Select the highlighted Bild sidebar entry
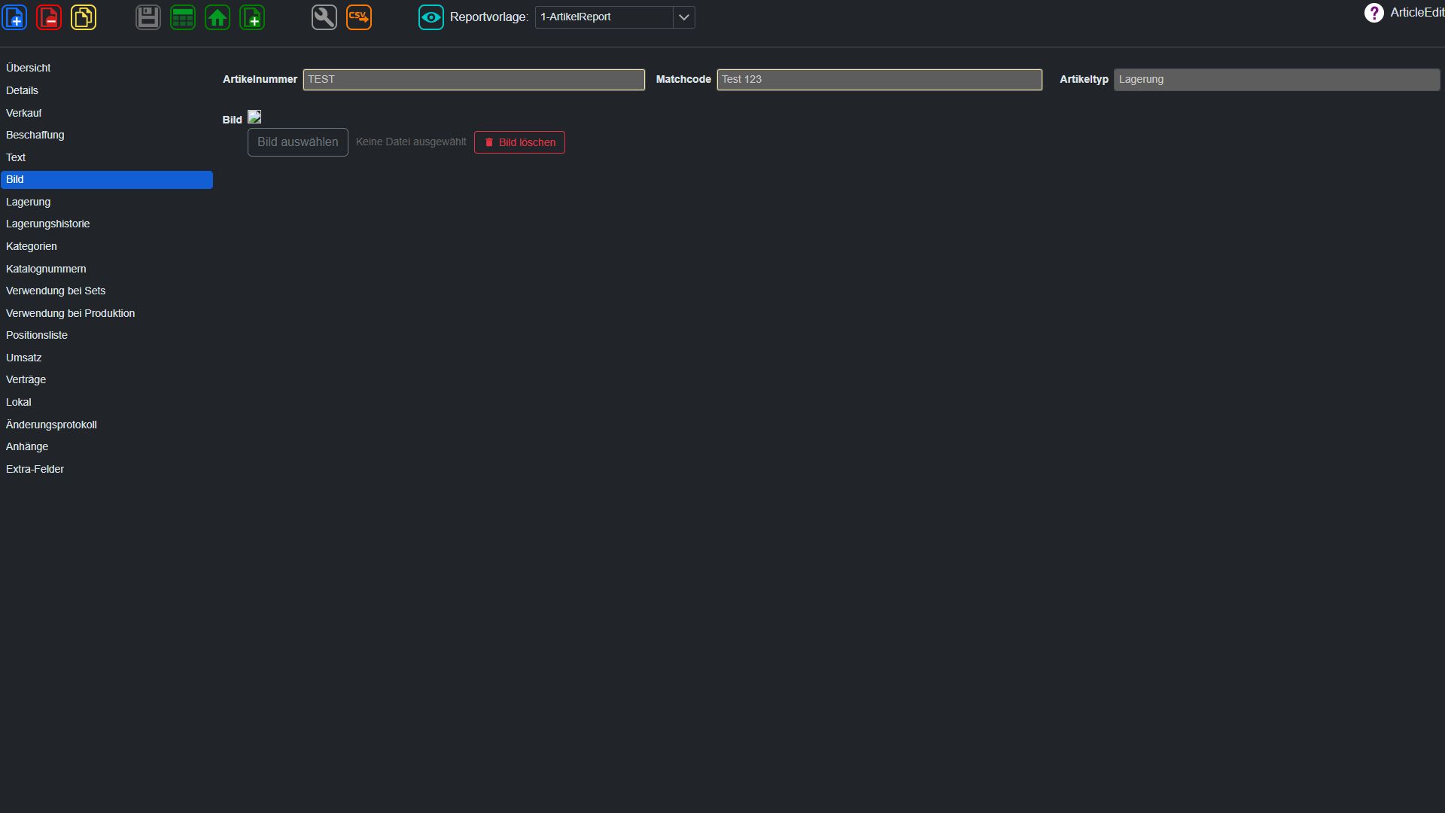Screen dimensions: 1445x813 (107, 180)
